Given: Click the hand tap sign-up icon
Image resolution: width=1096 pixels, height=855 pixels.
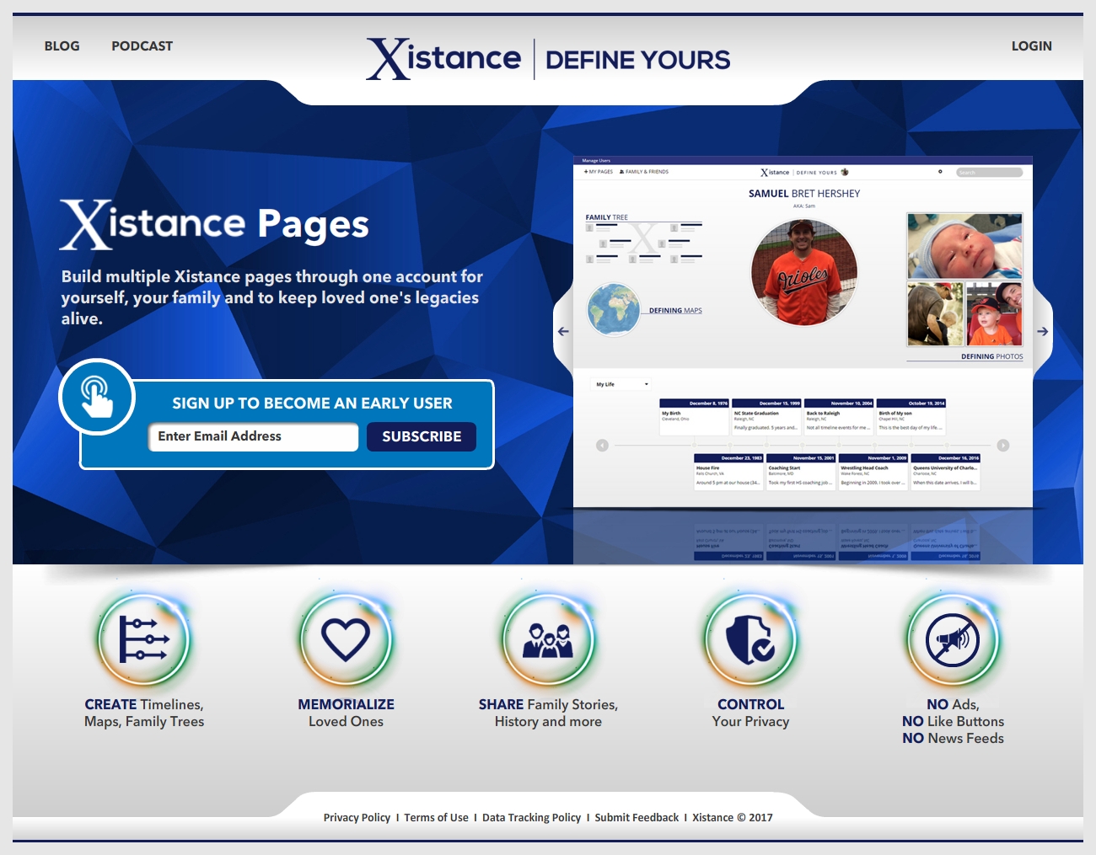Looking at the screenshot, I should click(x=97, y=397).
